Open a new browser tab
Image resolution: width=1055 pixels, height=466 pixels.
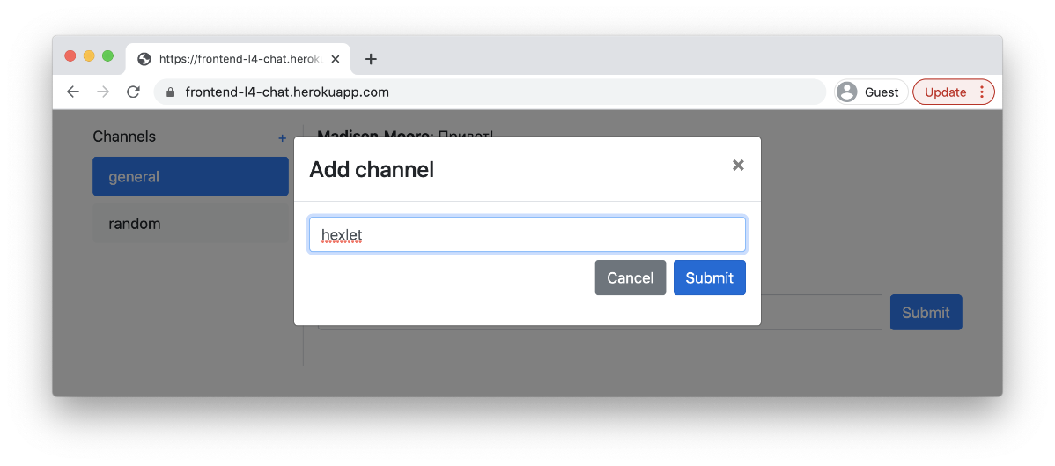[x=371, y=59]
